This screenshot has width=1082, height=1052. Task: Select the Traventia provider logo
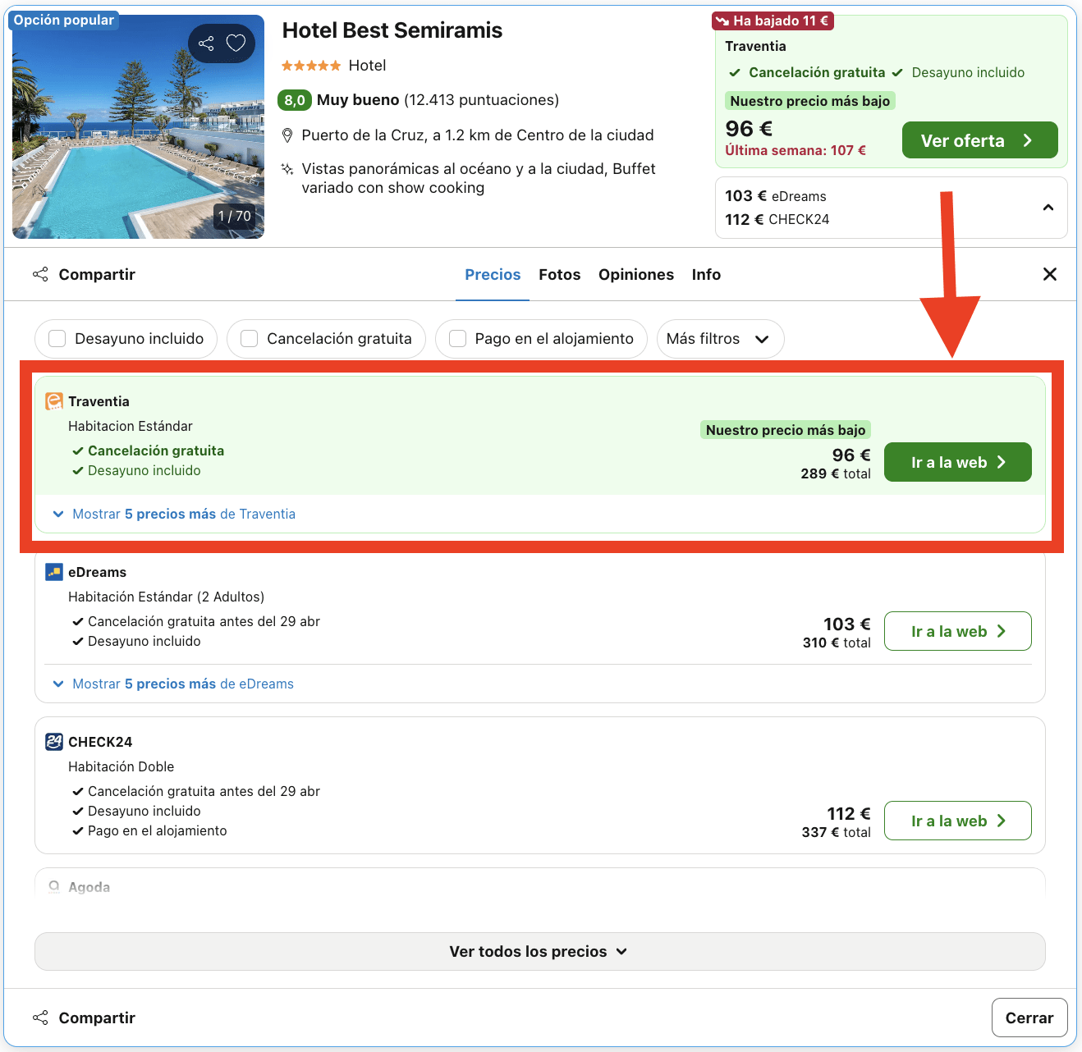point(53,400)
